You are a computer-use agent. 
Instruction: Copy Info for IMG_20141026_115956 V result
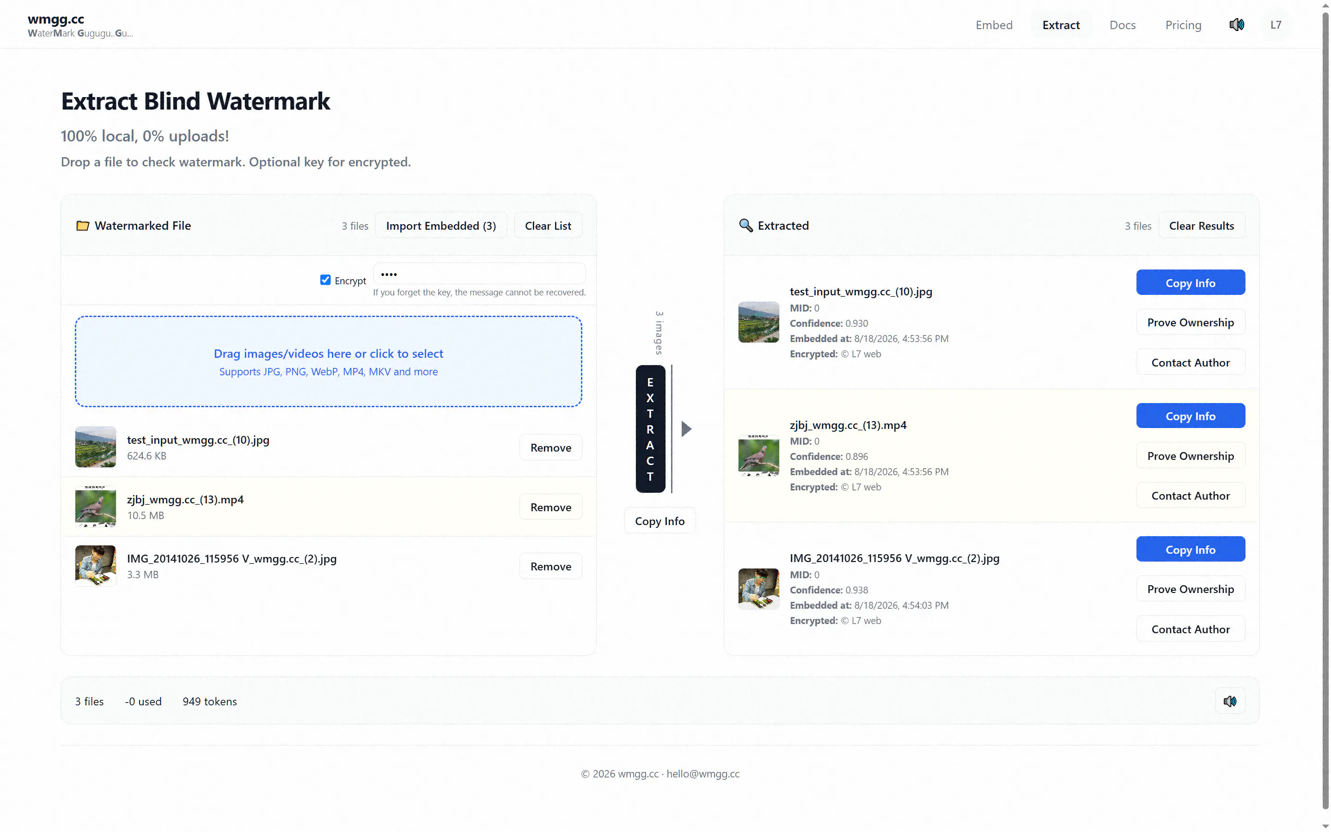(x=1190, y=549)
